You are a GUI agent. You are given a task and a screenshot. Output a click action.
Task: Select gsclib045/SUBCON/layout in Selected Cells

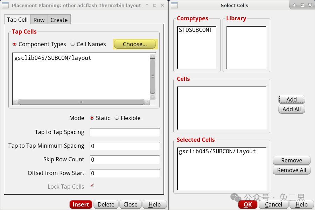click(217, 151)
